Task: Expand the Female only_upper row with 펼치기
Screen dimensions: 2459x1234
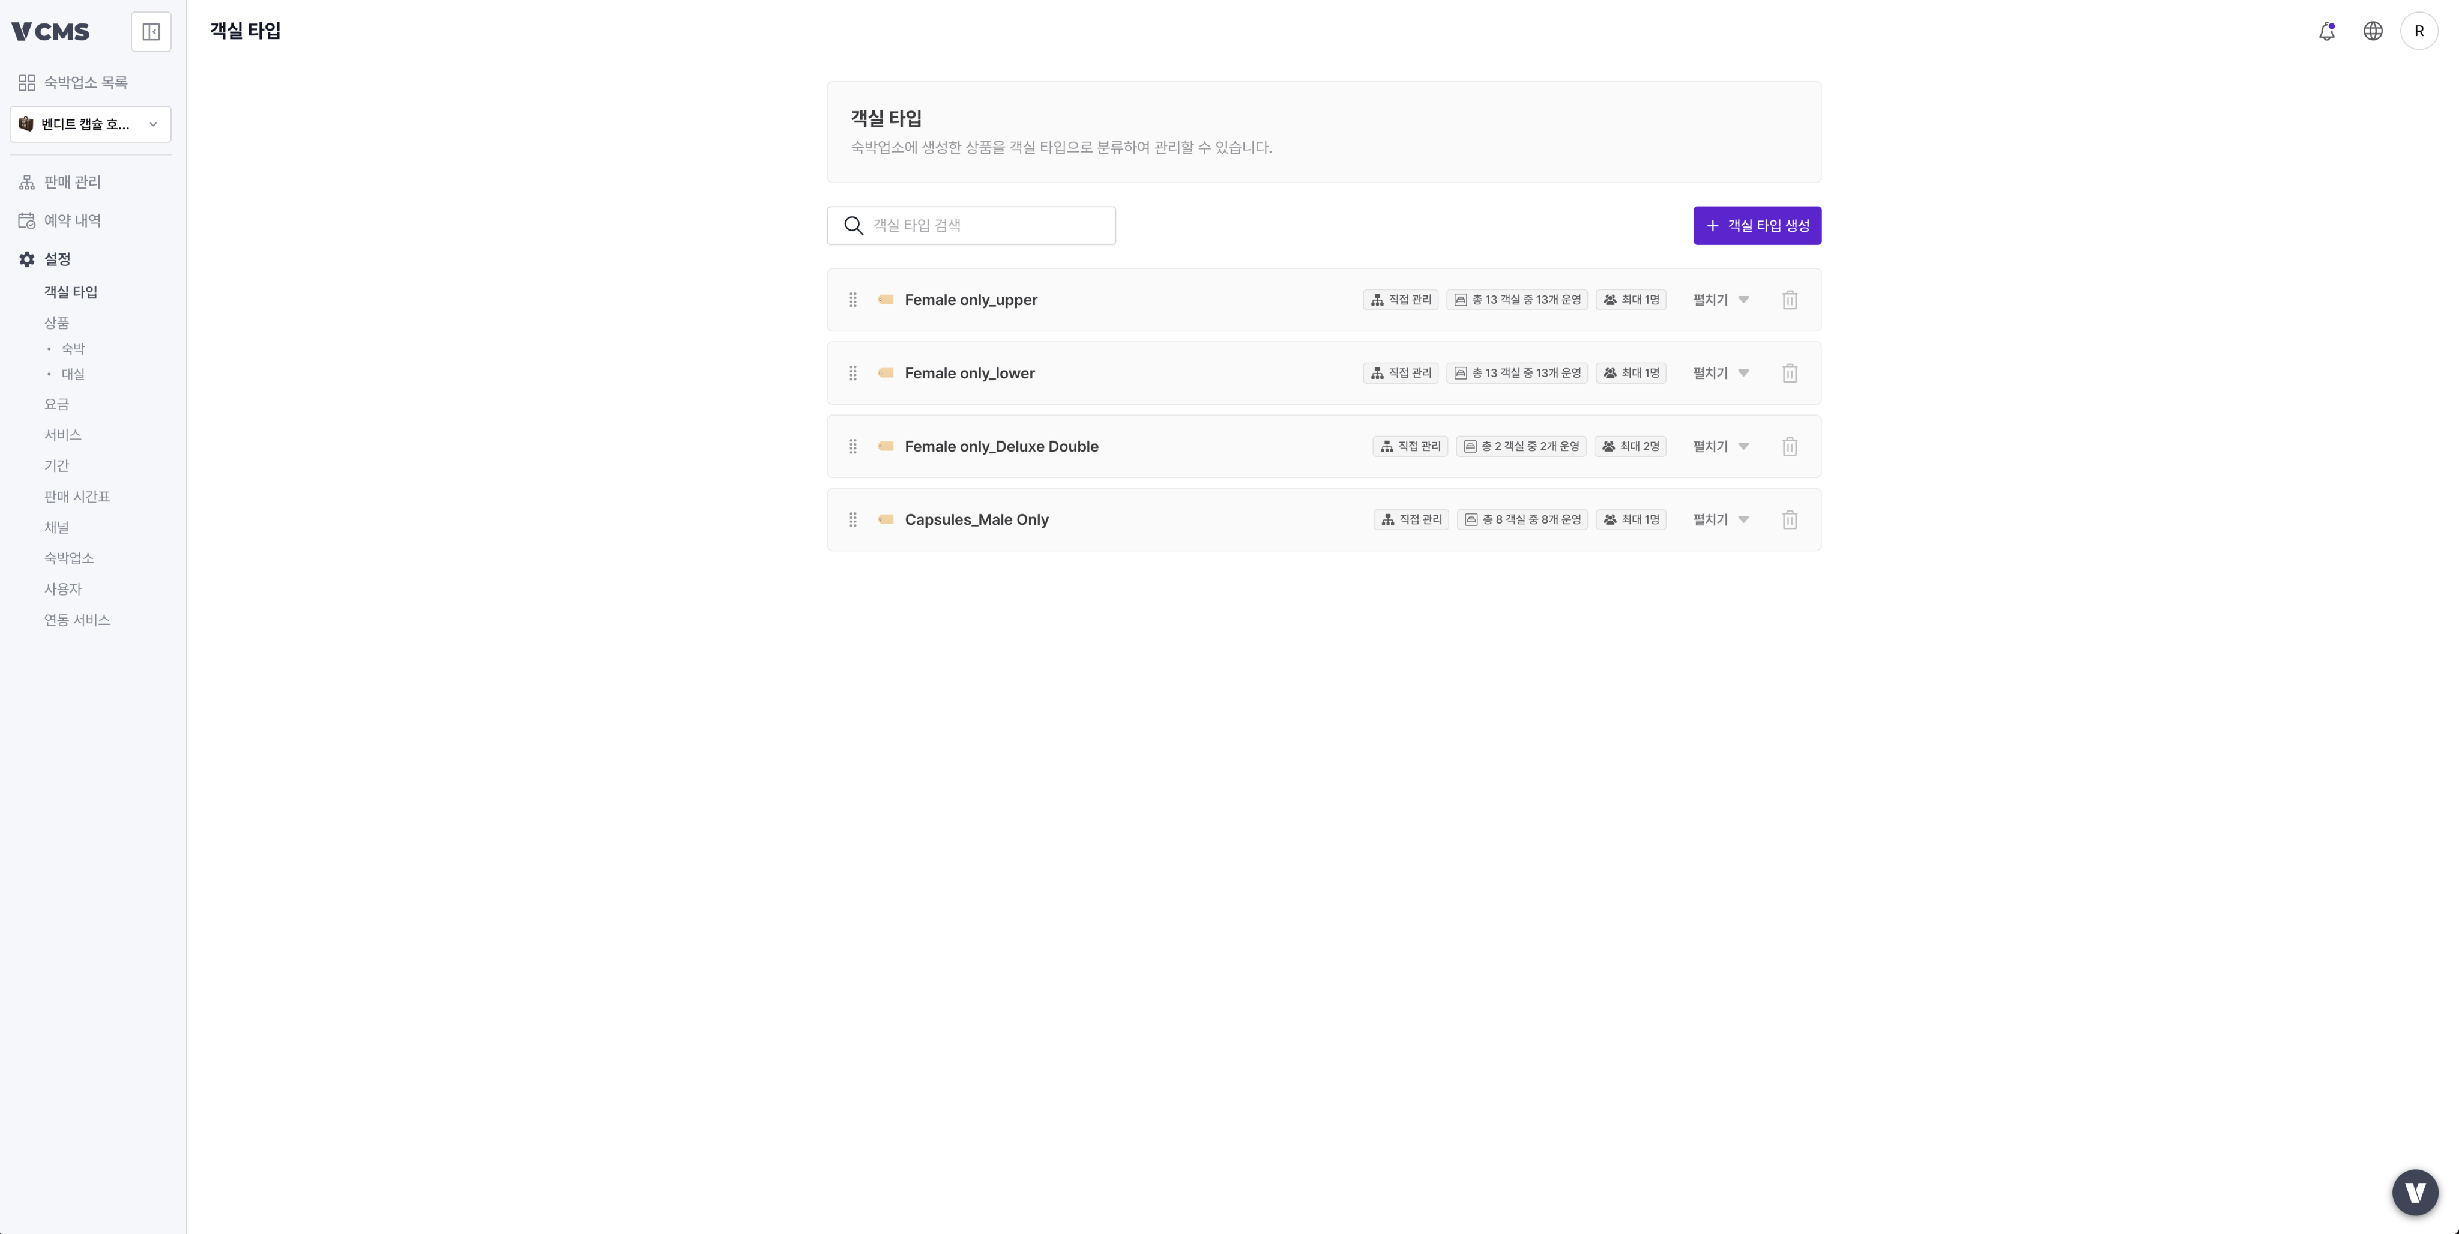Action: (1721, 300)
